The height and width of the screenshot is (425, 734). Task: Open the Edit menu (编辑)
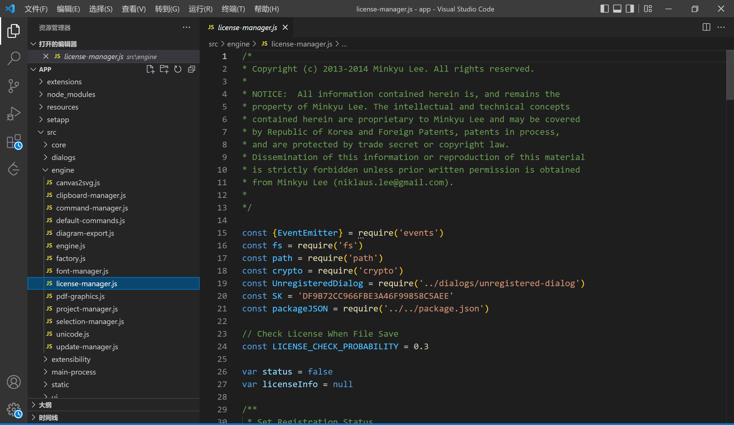click(x=68, y=9)
